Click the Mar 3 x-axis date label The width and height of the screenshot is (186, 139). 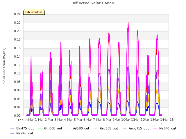pyautogui.click(x=52, y=120)
